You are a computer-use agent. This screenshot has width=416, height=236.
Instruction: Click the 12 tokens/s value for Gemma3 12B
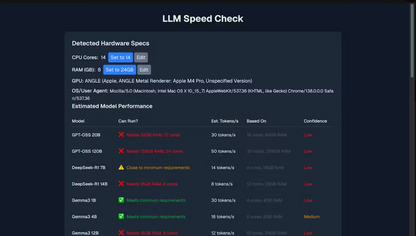point(222,233)
